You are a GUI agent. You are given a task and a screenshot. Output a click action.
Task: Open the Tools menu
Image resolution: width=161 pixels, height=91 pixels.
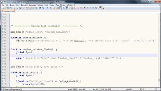46,5
